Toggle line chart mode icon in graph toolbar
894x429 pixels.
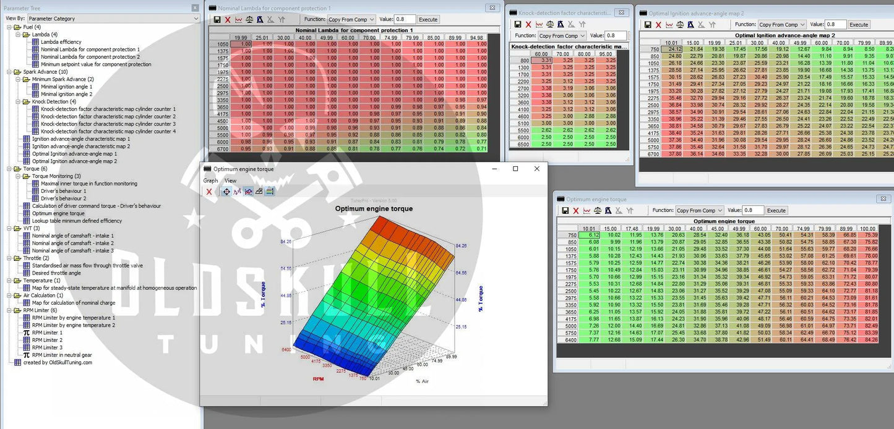pyautogui.click(x=248, y=192)
